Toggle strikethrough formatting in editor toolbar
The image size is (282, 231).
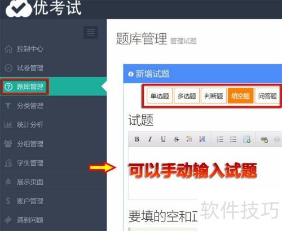coord(177,139)
